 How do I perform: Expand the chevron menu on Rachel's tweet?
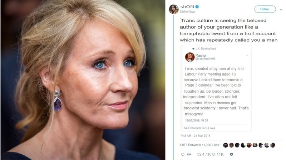point(247,55)
